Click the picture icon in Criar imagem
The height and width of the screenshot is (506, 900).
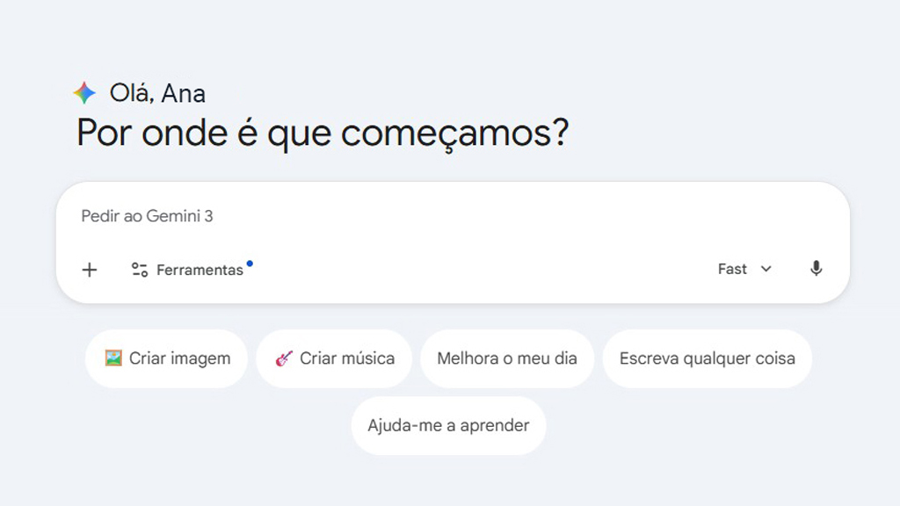click(x=113, y=358)
